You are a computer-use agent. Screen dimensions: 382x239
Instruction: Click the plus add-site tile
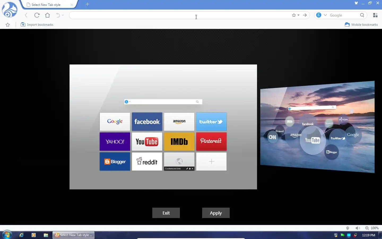(x=211, y=161)
